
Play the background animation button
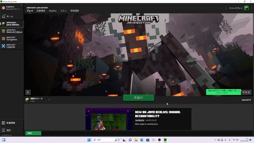tap(28, 92)
